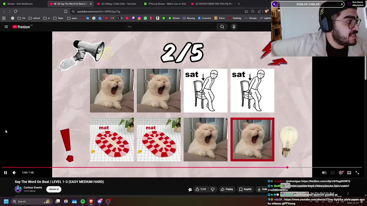Open Brave browser from the taskbar
Image resolution: width=367 pixels, height=206 pixels.
pyautogui.click(x=91, y=201)
